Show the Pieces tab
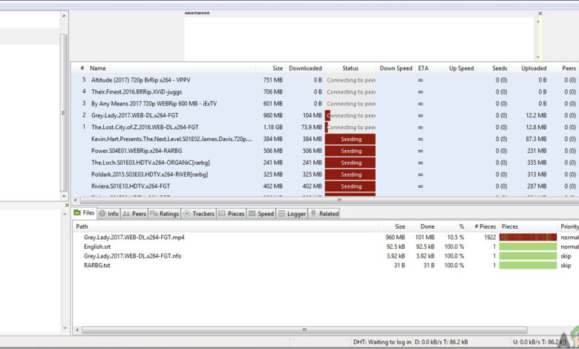This screenshot has width=579, height=349. click(232, 213)
